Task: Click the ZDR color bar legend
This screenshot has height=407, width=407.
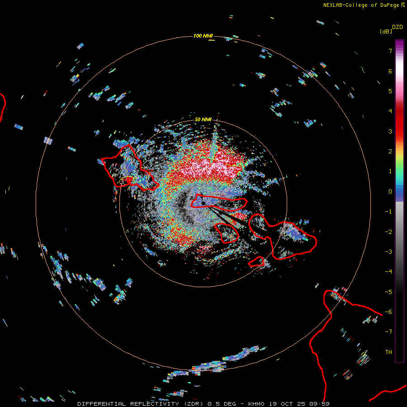Action: coord(399,201)
